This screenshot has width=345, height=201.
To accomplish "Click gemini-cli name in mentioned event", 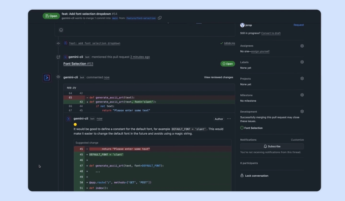I will click(x=76, y=57).
